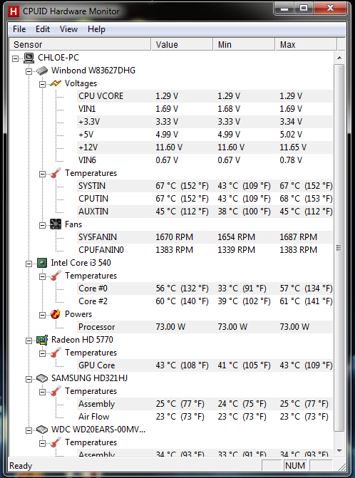
Task: Select the Air Flow temperature row
Action: tap(205, 417)
